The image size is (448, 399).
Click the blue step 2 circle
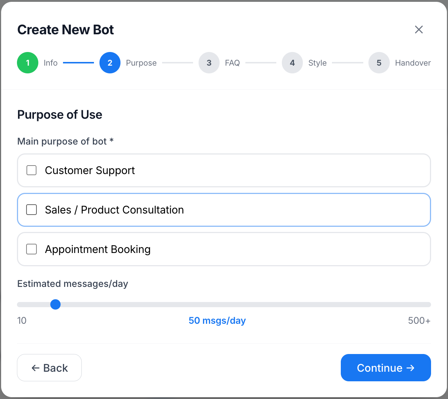110,63
